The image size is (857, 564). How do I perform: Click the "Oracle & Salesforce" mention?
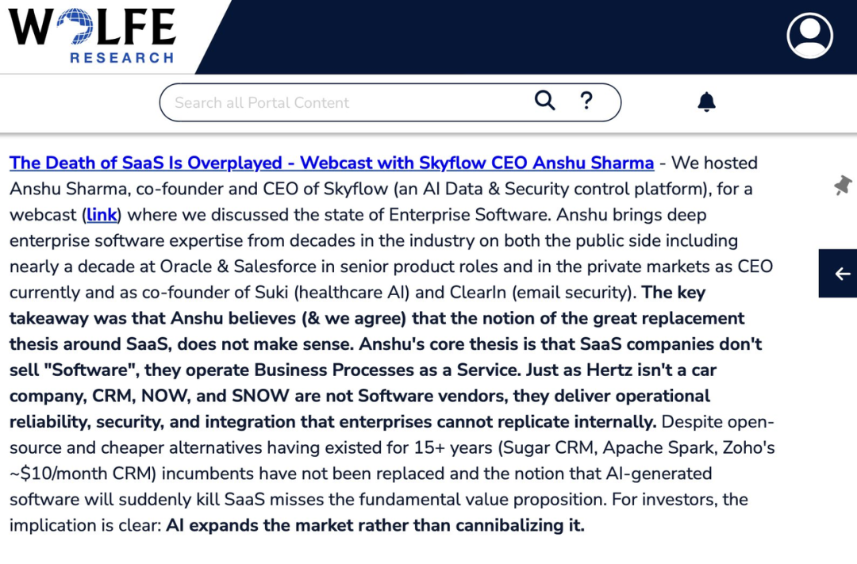point(238,267)
